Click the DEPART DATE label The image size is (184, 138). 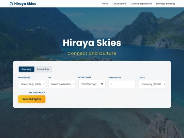click(85, 77)
